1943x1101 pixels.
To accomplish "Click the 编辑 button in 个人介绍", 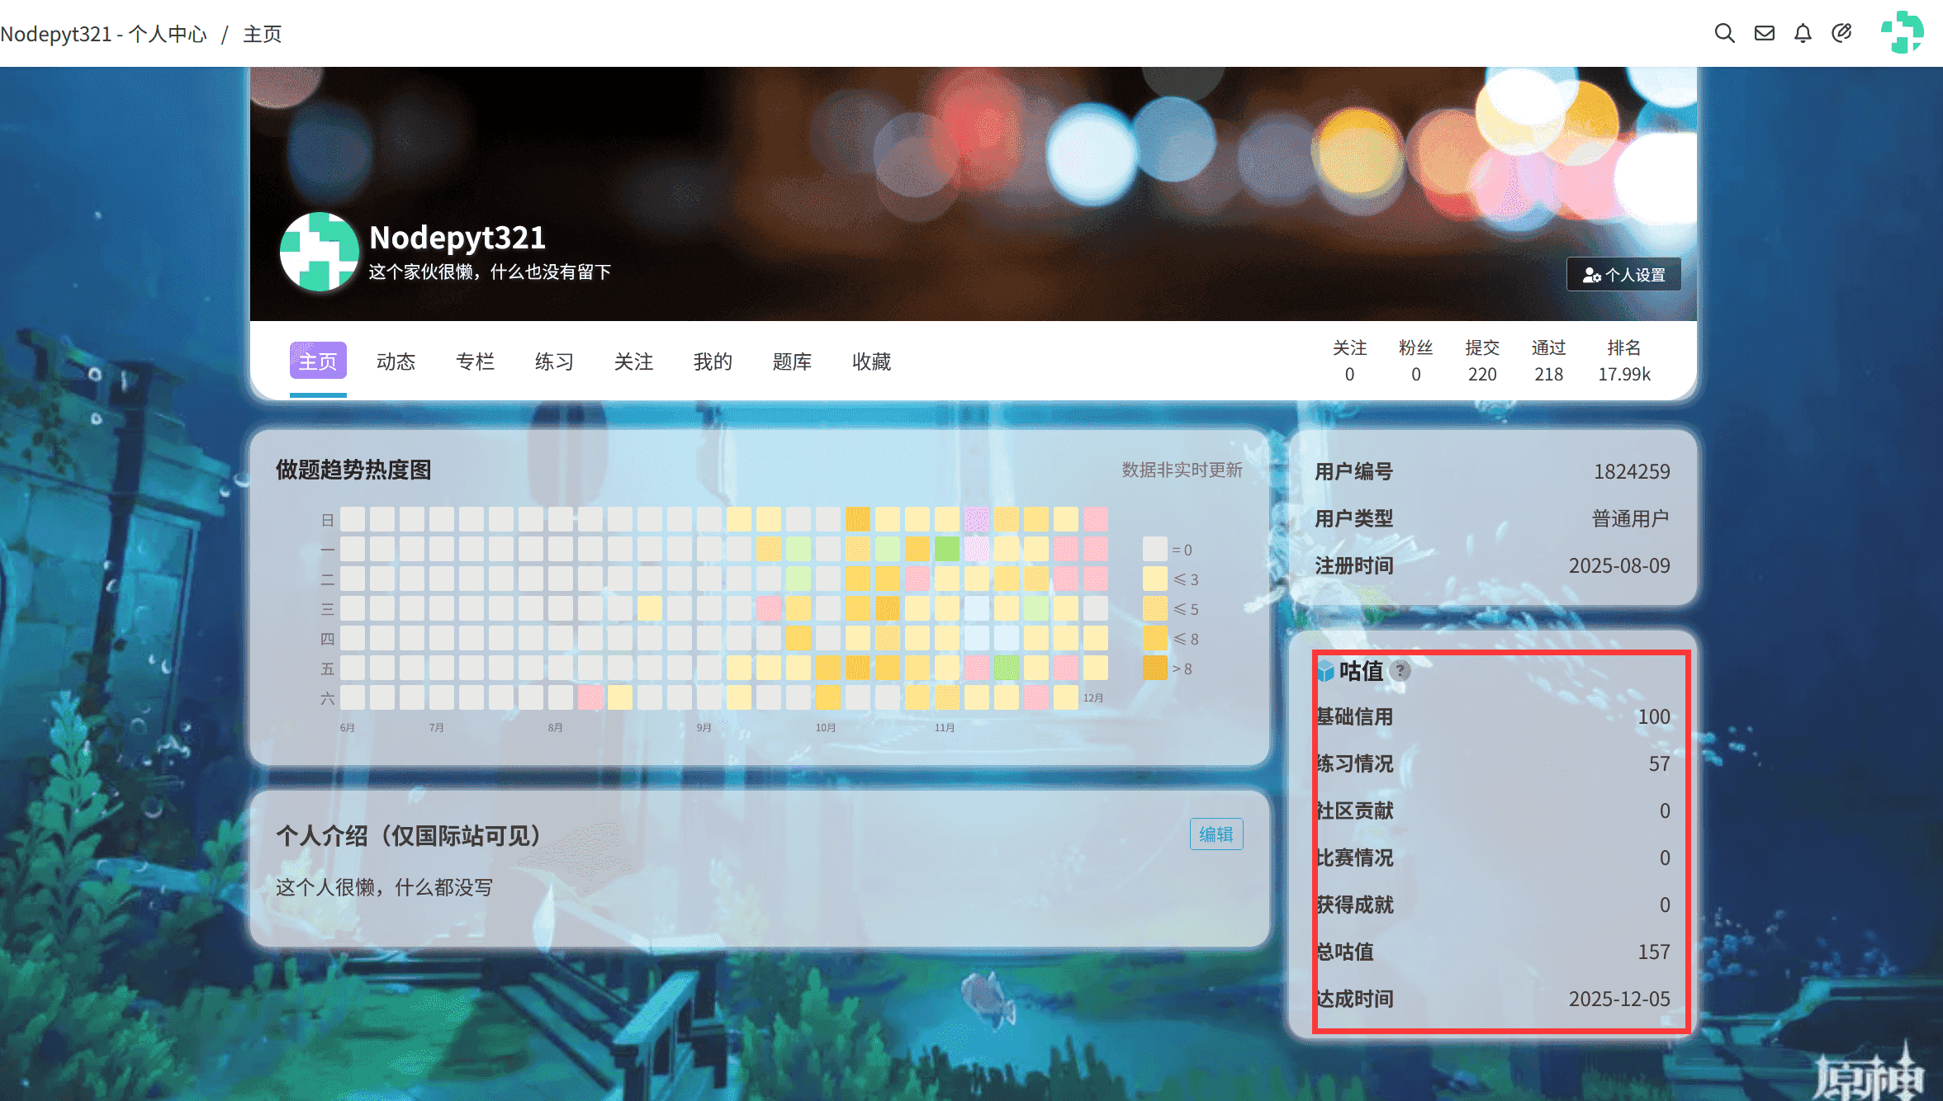I will click(x=1216, y=834).
